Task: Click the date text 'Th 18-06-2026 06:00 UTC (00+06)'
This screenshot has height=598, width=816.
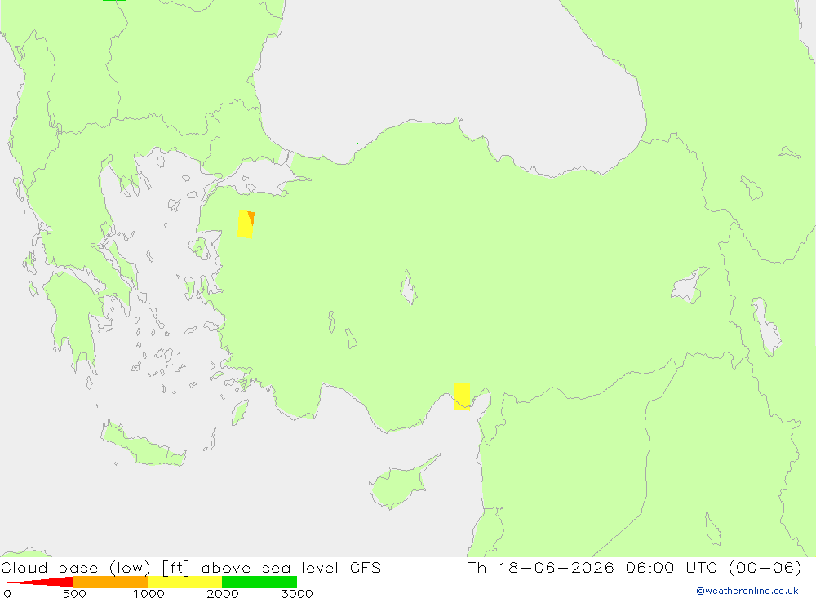Action: 634,567
